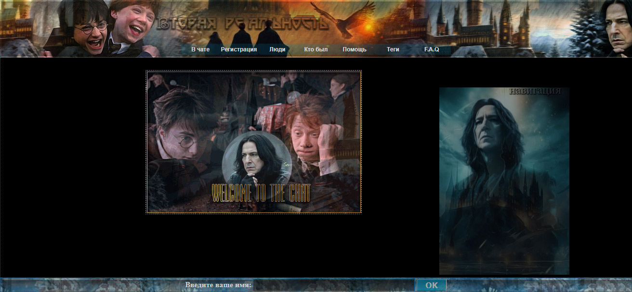
Task: Open the Люди section
Action: tap(277, 49)
